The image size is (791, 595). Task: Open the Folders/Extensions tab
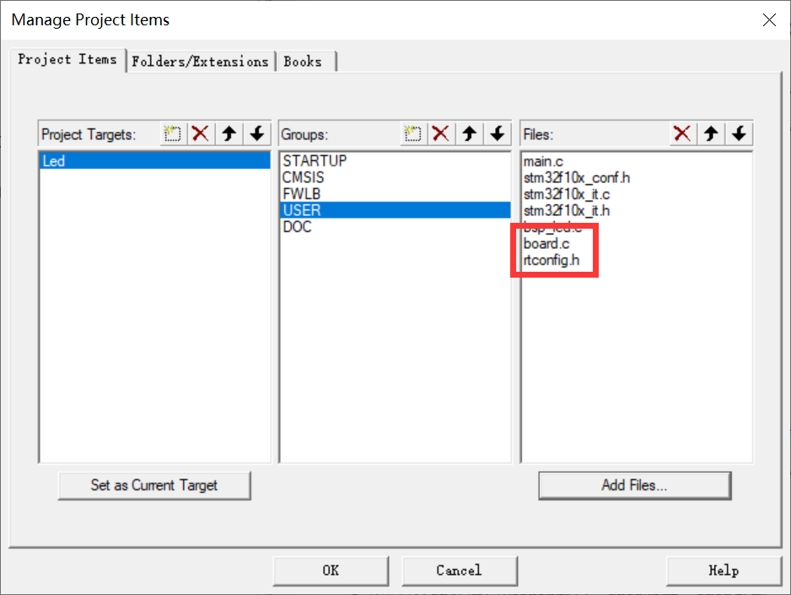click(x=200, y=62)
